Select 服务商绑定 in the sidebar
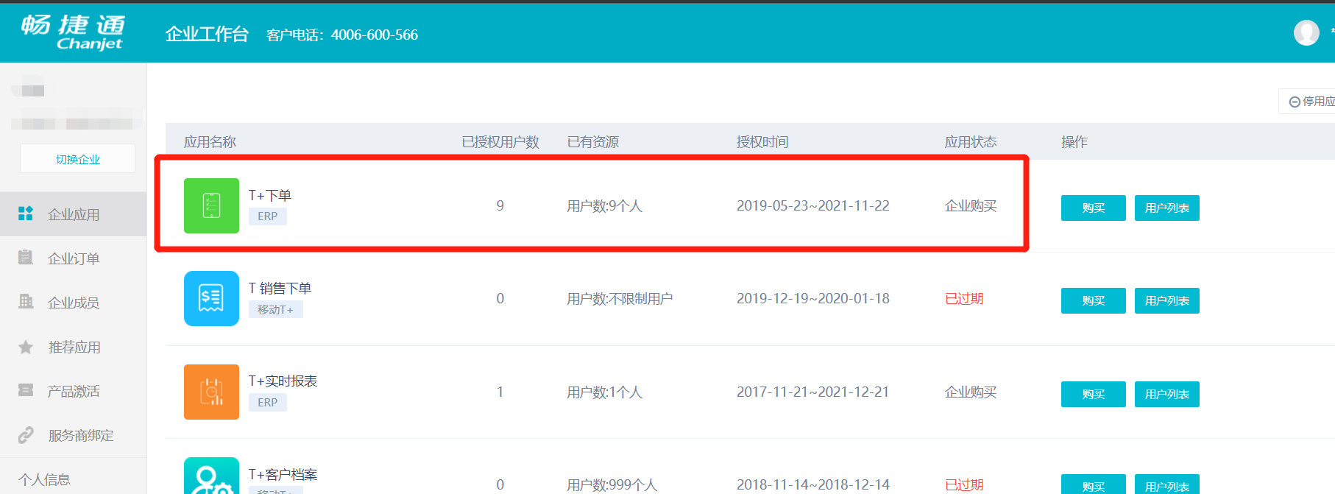 coord(74,435)
